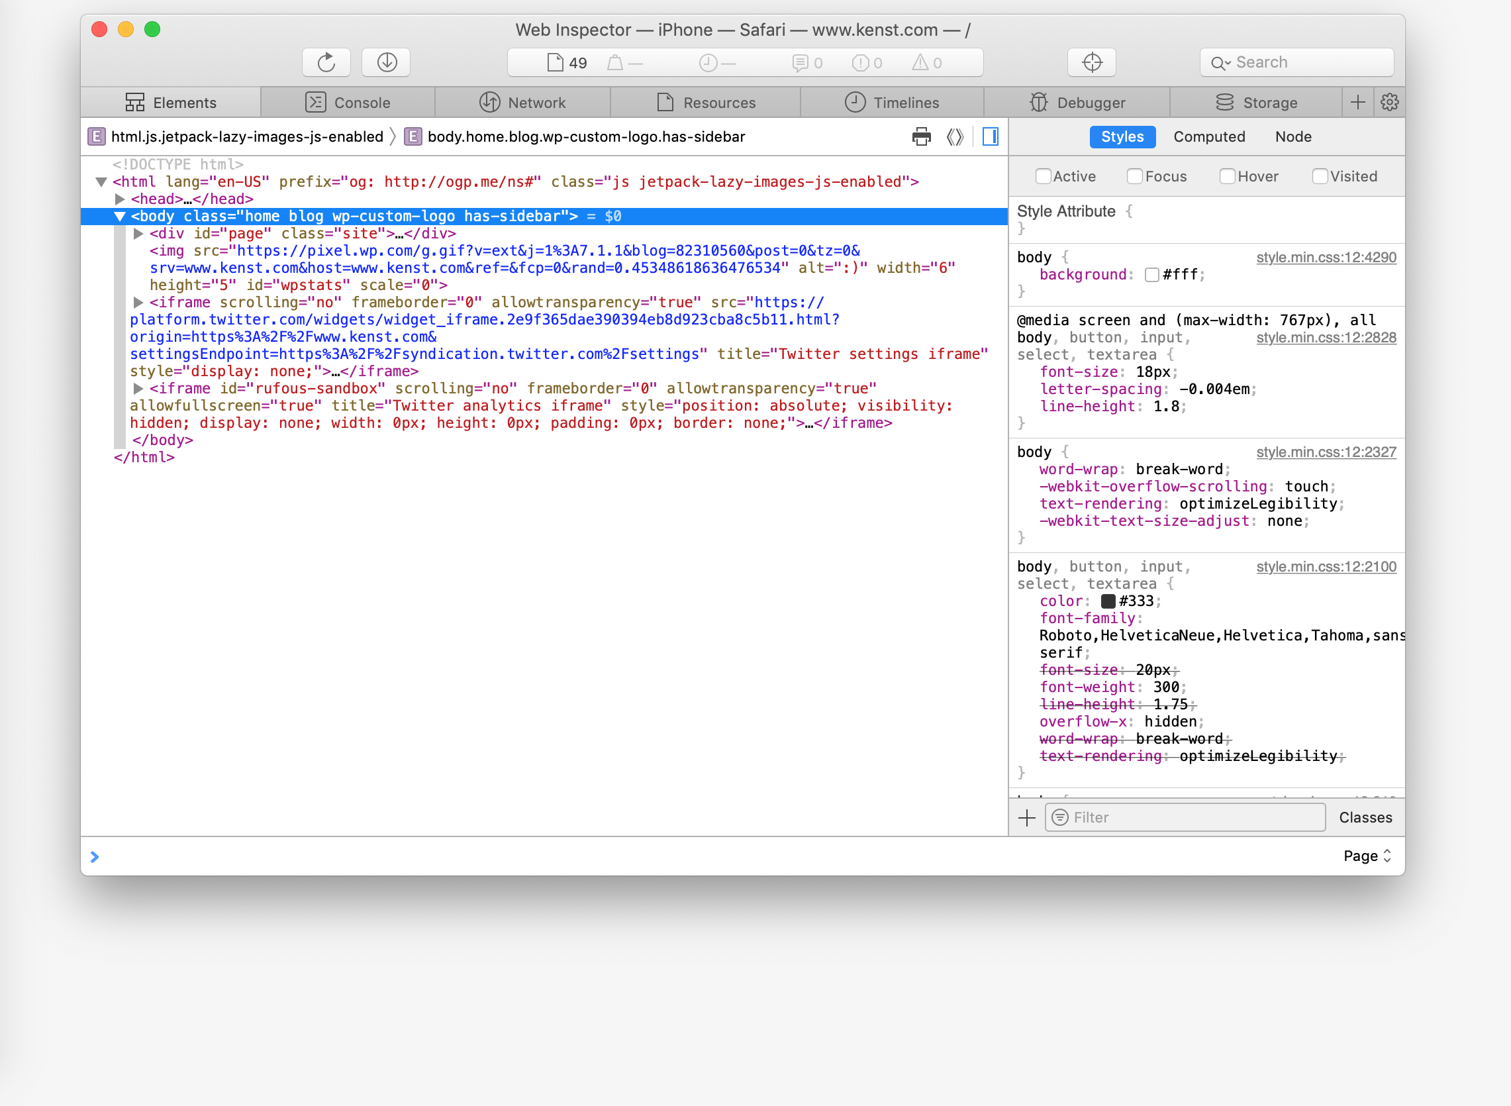Click the DOM tree toggle arrows icon
1511x1106 pixels.
pos(955,135)
